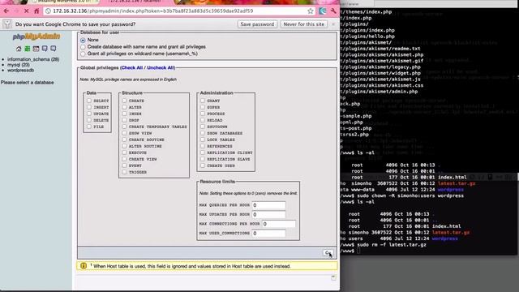Enable CREATE USER privilege
The height and width of the screenshot is (292, 519).
click(203, 165)
